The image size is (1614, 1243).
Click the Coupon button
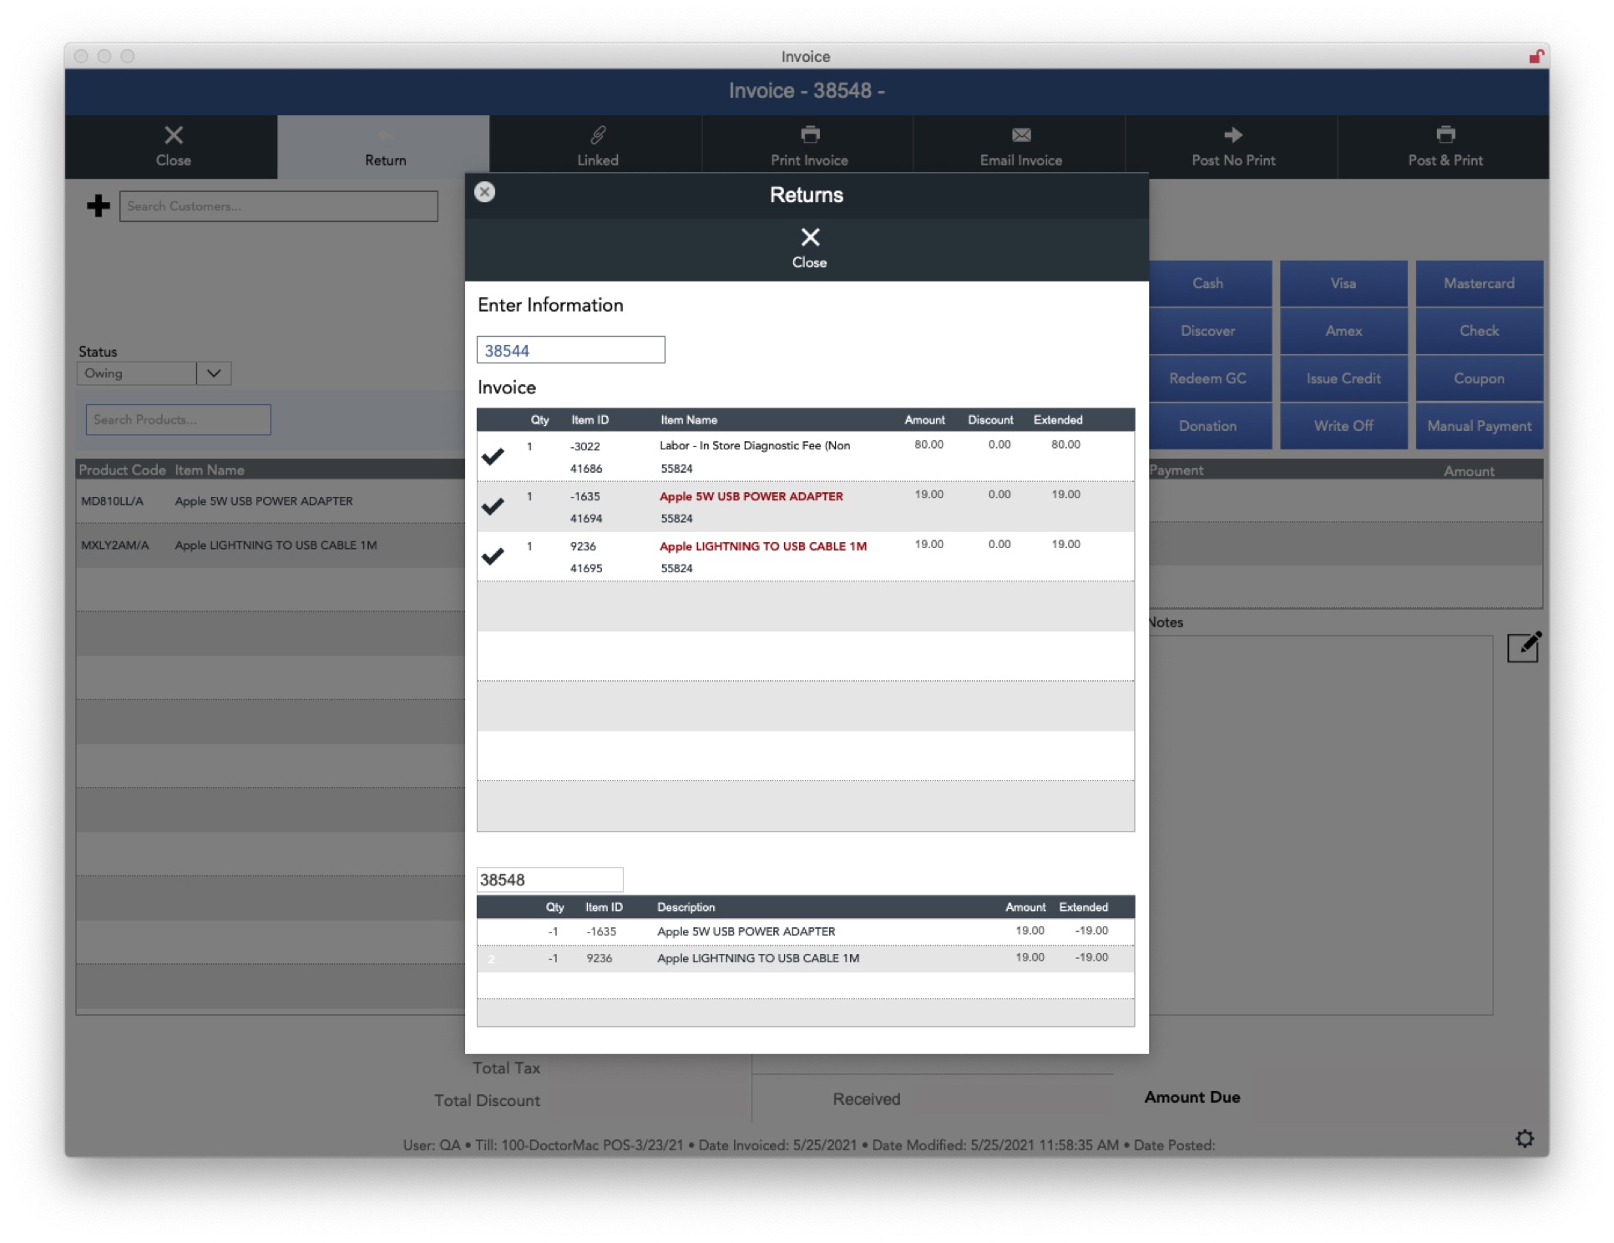coord(1478,378)
